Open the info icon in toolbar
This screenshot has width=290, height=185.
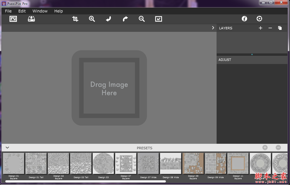pos(244,19)
